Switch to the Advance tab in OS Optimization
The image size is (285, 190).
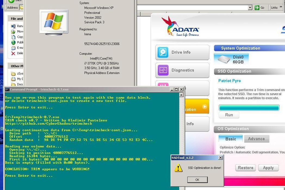pos(256,139)
